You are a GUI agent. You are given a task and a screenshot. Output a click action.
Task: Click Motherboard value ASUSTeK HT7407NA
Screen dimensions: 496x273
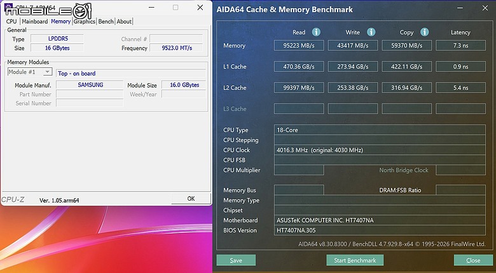[380, 220]
